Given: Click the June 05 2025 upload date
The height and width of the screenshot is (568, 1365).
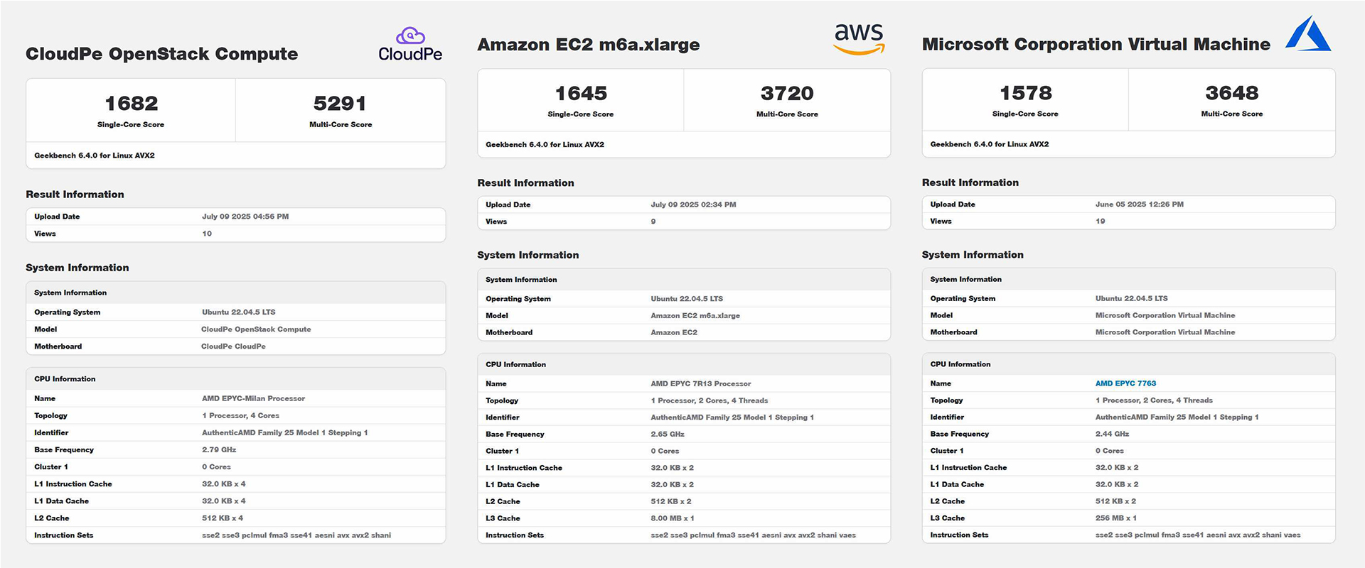Looking at the screenshot, I should coord(1139,204).
